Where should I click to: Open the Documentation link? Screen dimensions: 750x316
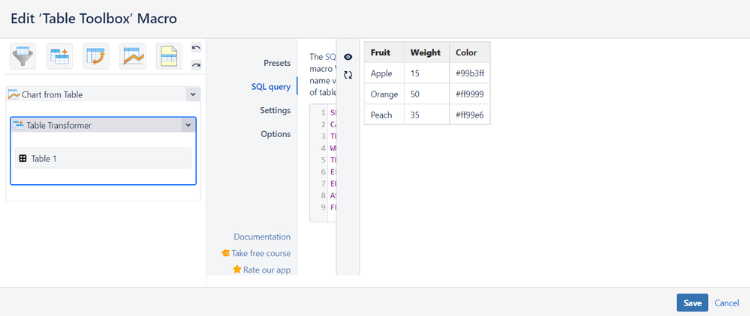(x=261, y=237)
